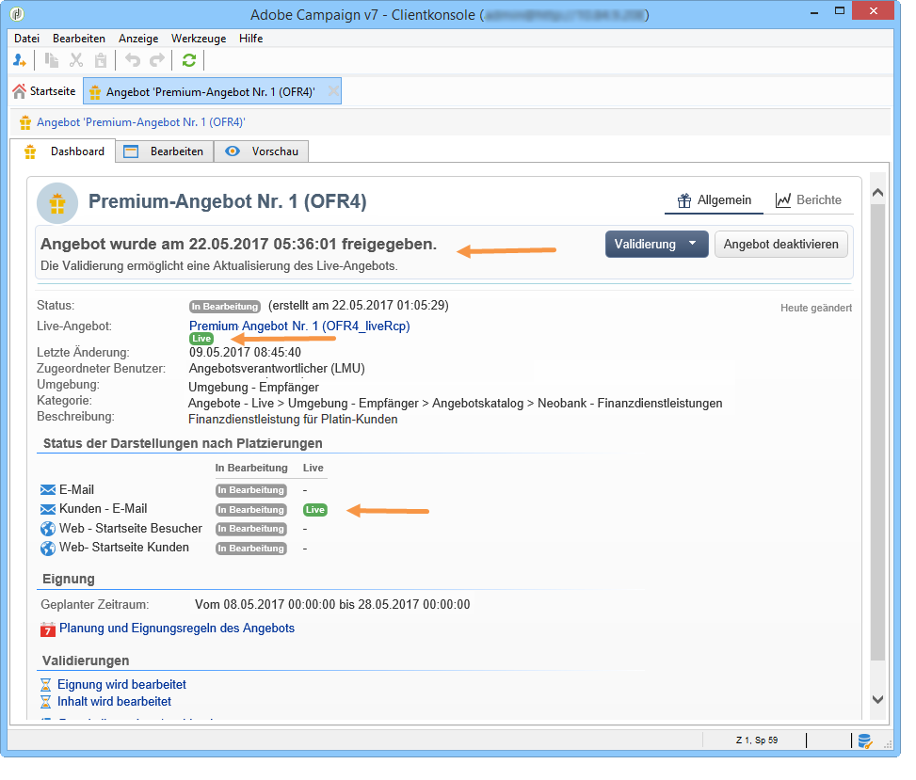Select the Dashboard tab
This screenshot has height=780, width=916.
coord(64,151)
